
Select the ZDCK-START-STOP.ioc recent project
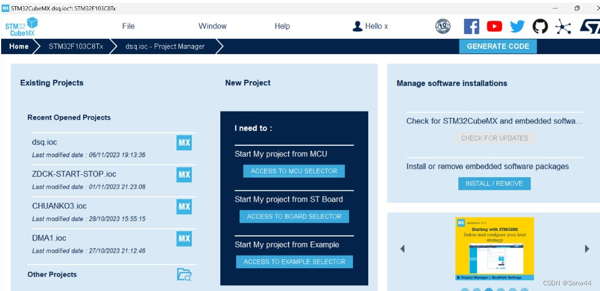coord(114,181)
